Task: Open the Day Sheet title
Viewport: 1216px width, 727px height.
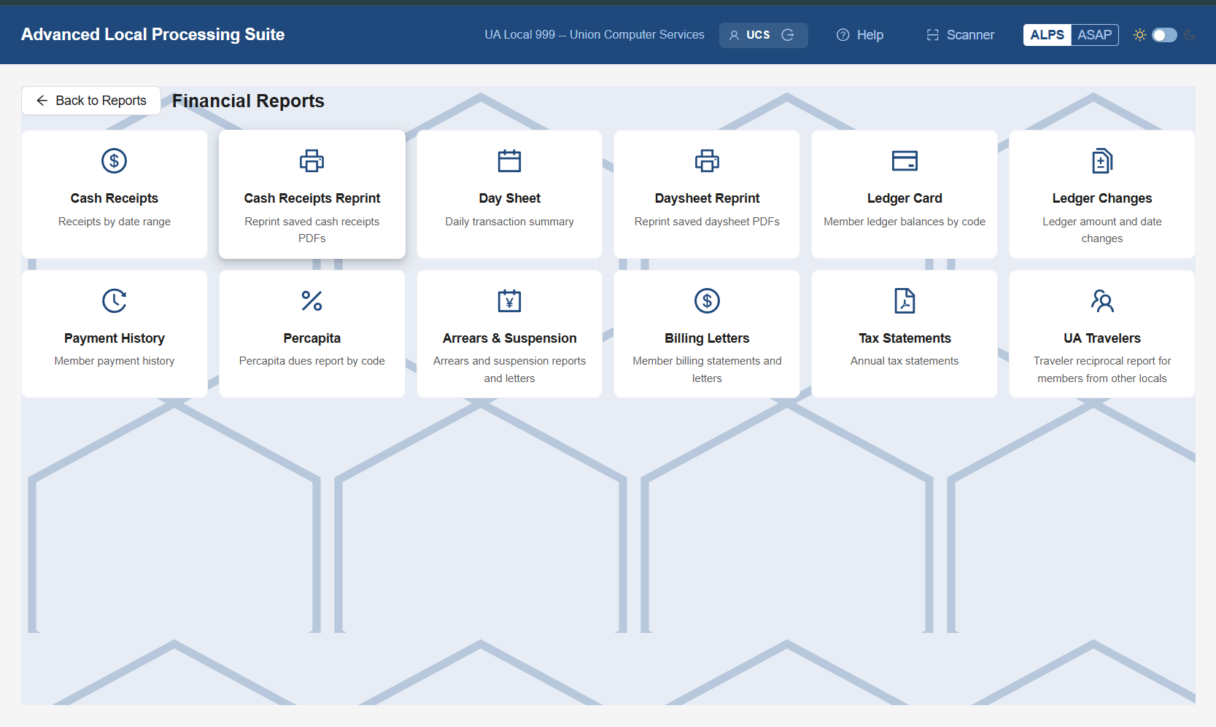Action: tap(509, 198)
